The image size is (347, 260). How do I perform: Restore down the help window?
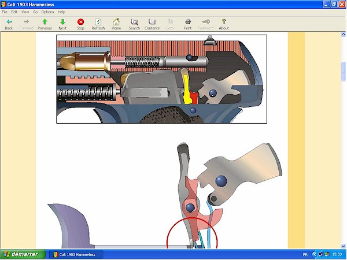tap(334, 5)
